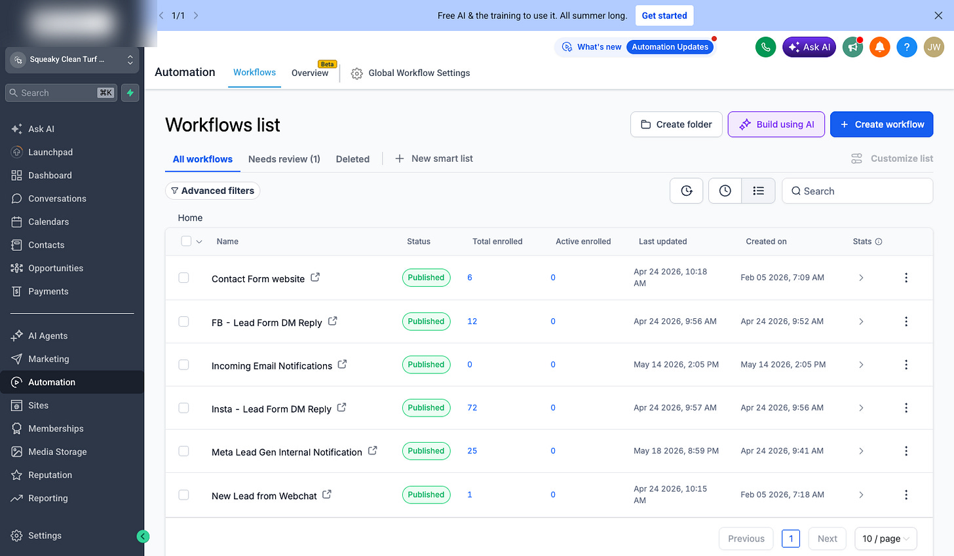Open the phone dialer icon
The width and height of the screenshot is (954, 556).
coord(765,47)
